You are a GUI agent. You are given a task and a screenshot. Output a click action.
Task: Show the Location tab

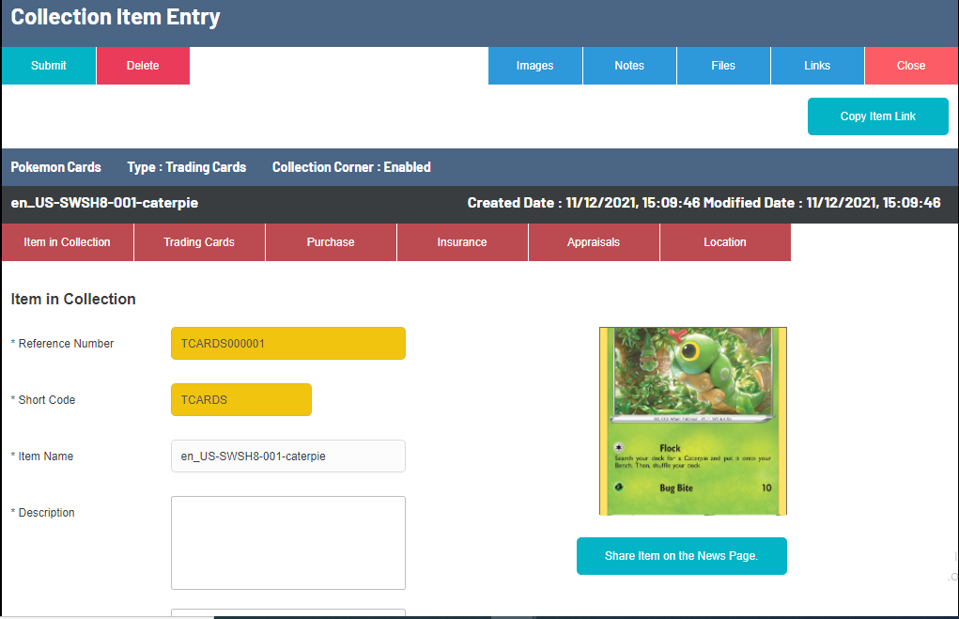point(725,242)
